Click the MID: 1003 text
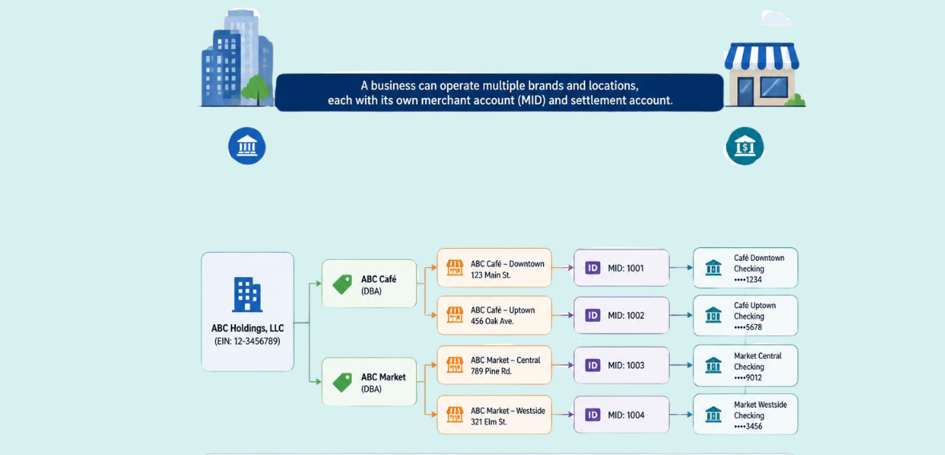 [x=626, y=365]
